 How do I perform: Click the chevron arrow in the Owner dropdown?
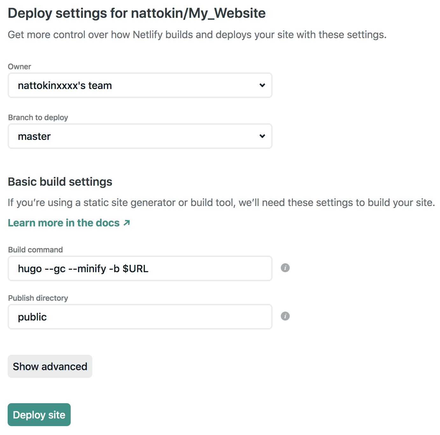coord(262,85)
